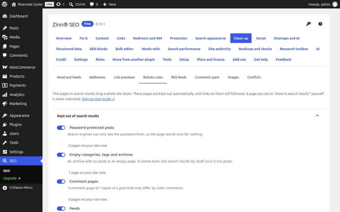340x212 pixels.
Task: Click the Analytics bar chart icon
Action: pos(5,95)
